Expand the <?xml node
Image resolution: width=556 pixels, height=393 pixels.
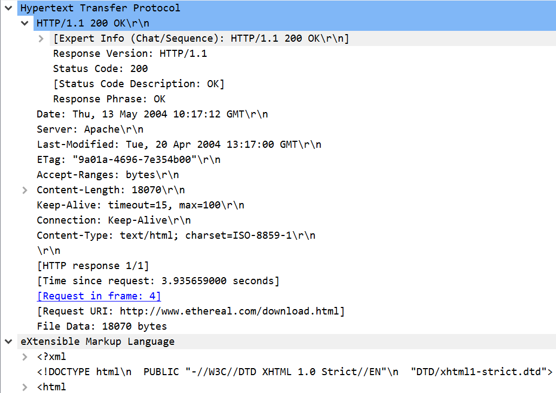[x=25, y=357]
